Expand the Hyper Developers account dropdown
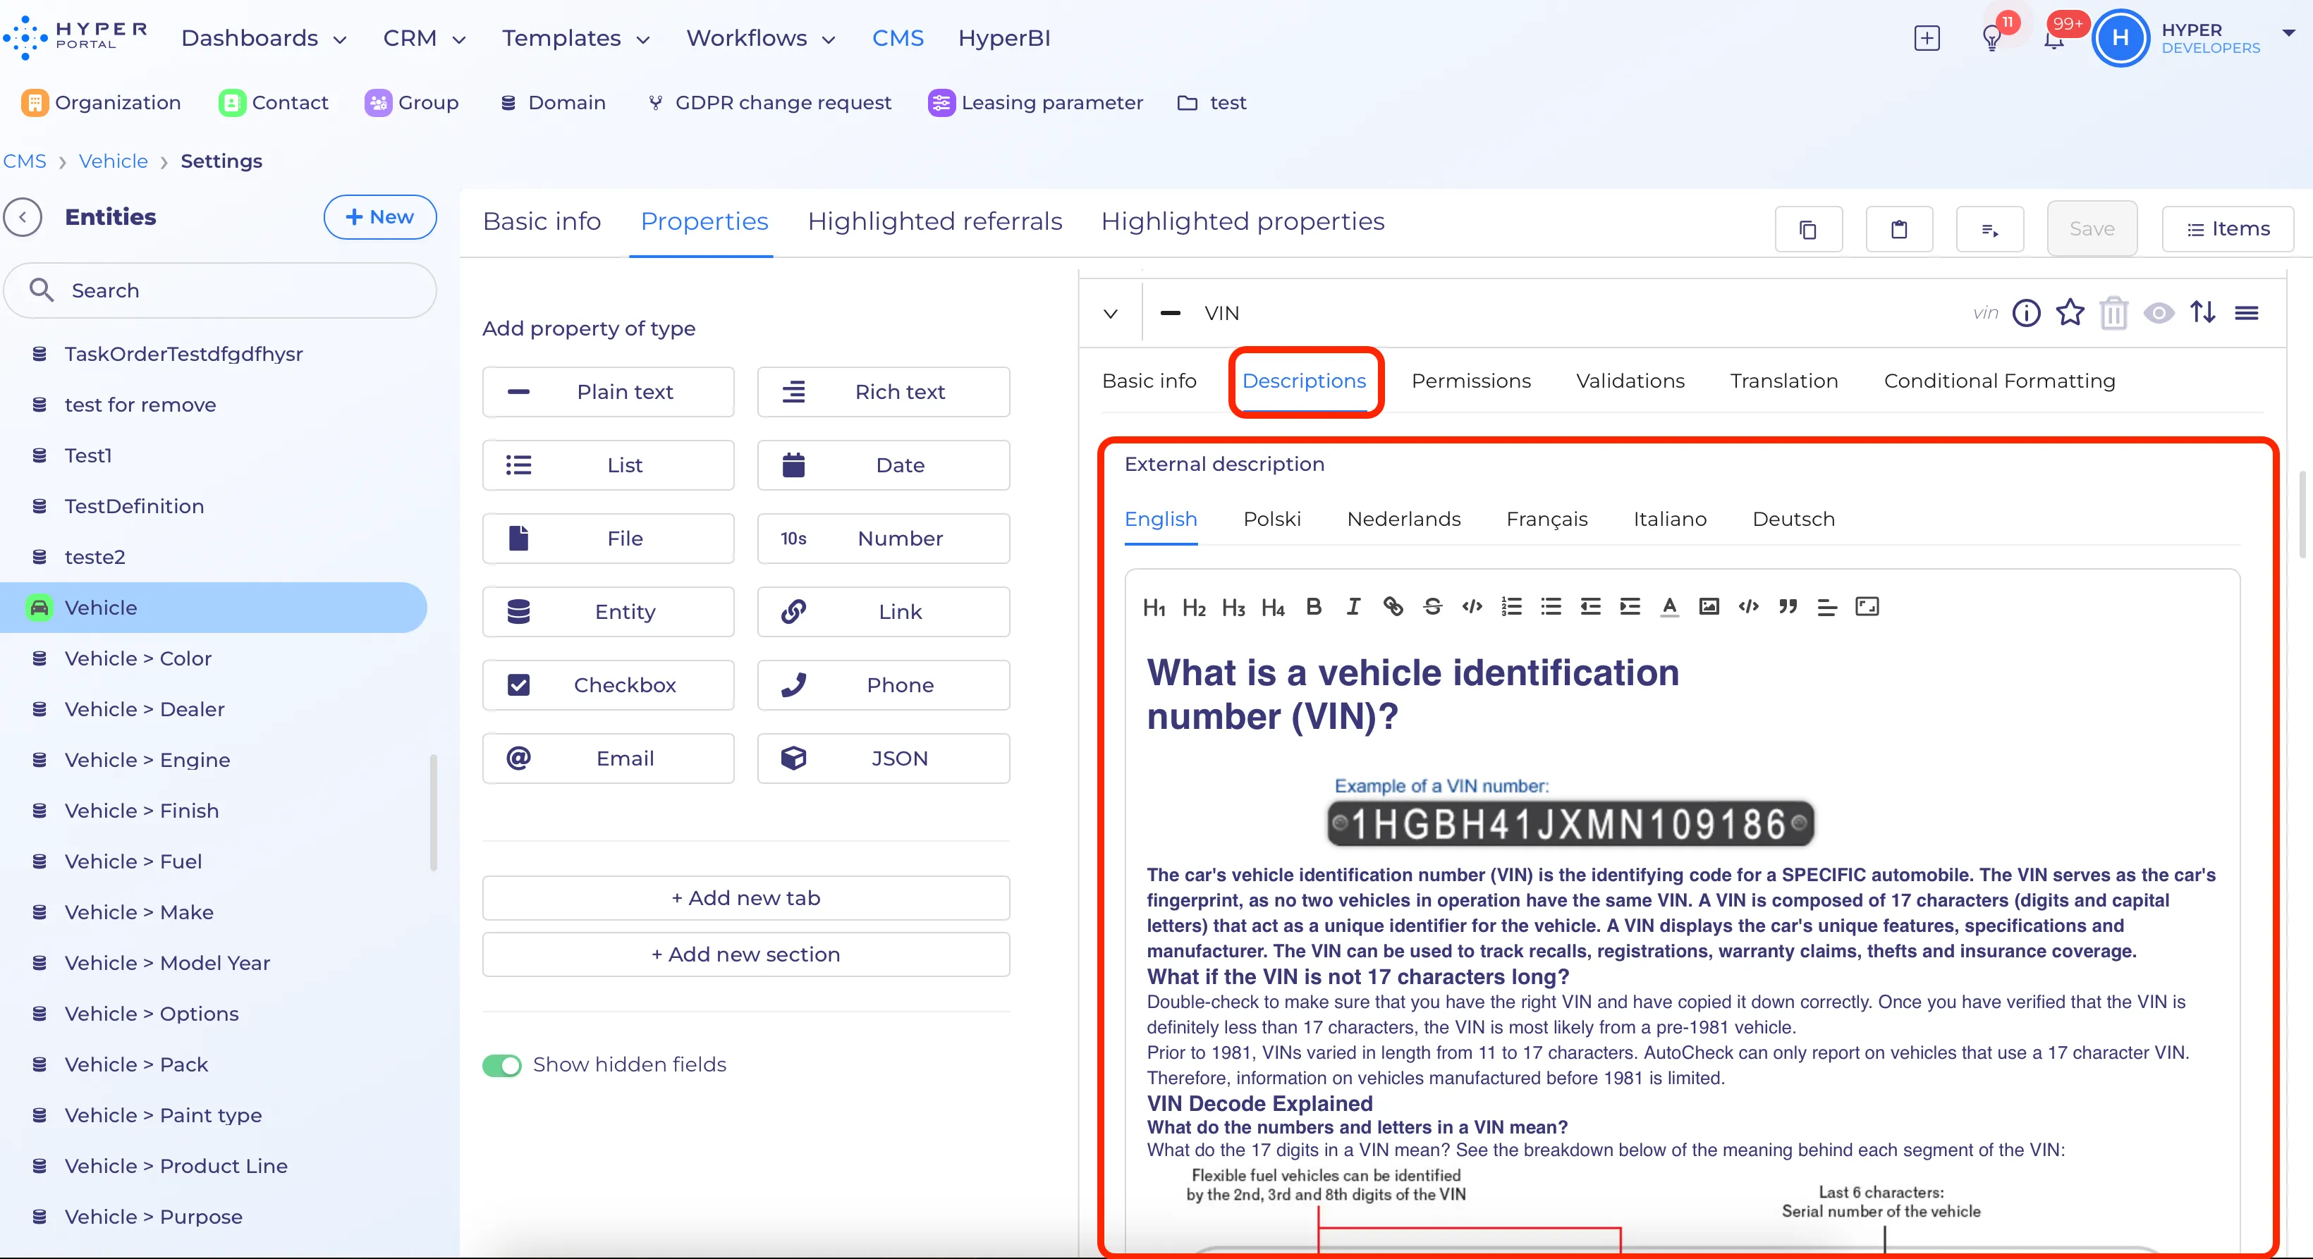Viewport: 2313px width, 1259px height. (x=2288, y=32)
